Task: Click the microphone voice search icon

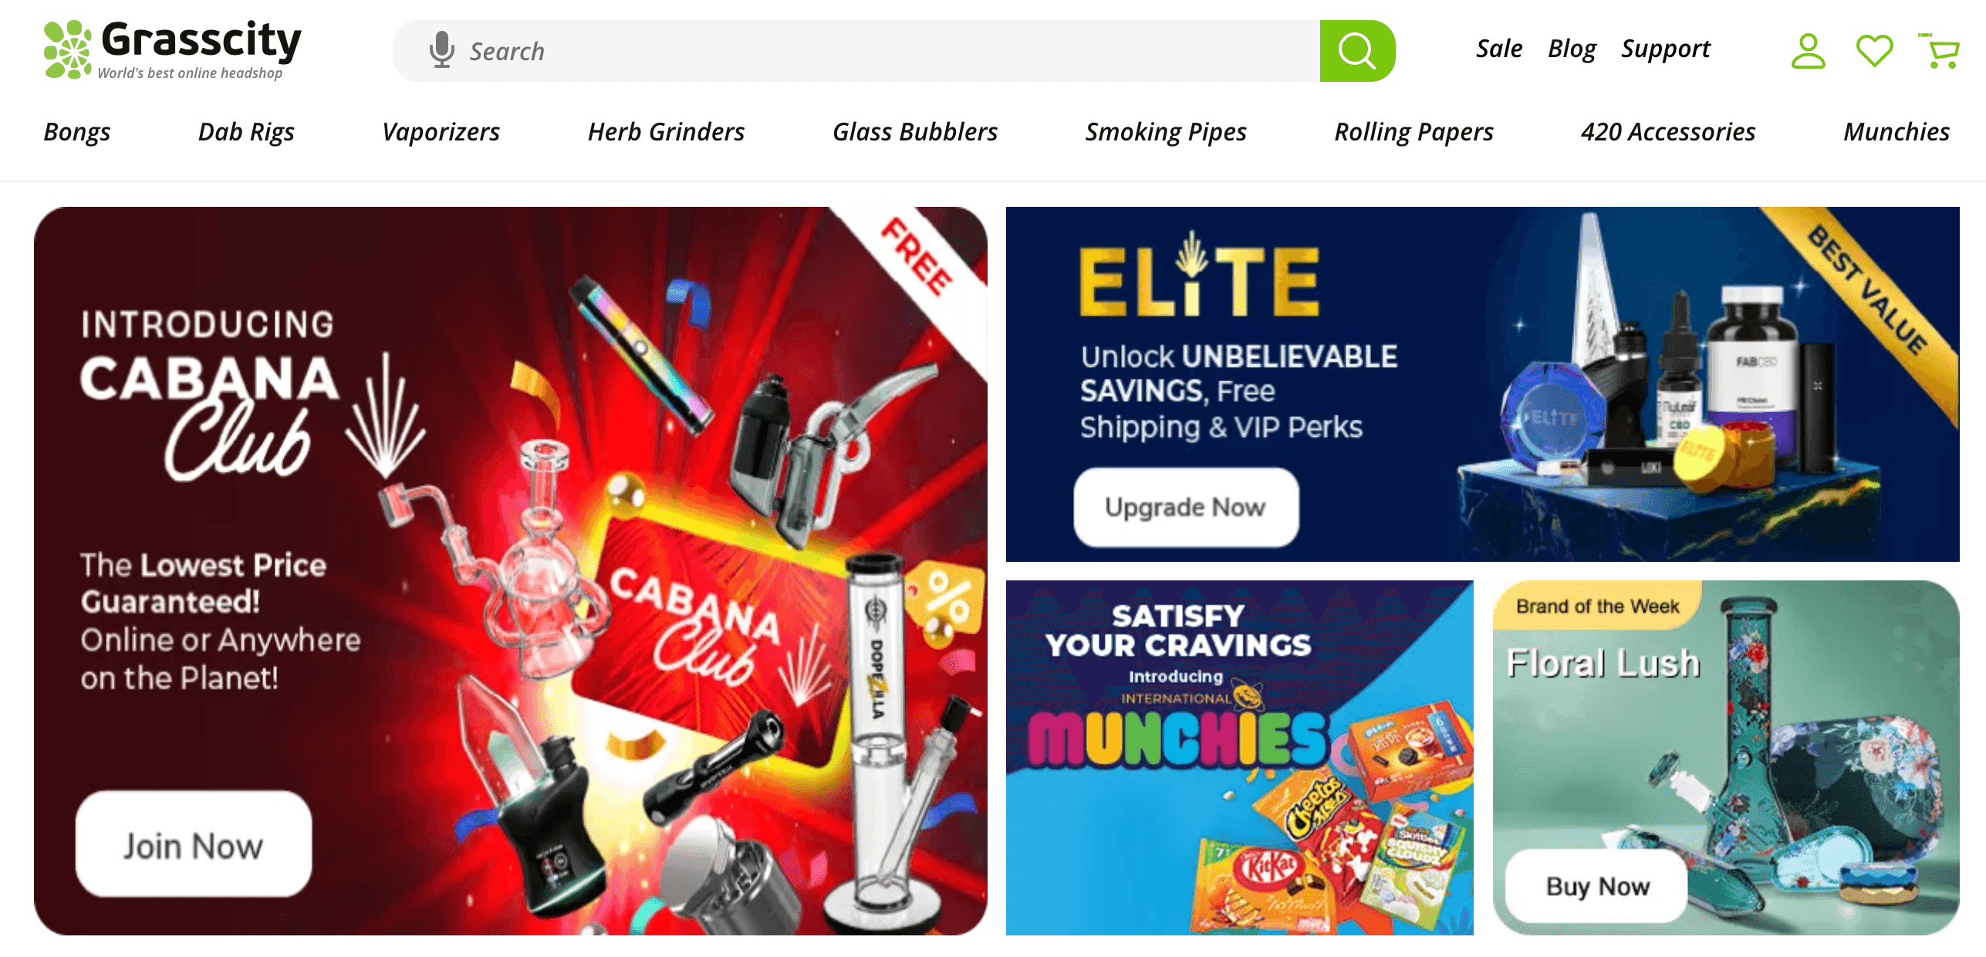Action: coord(441,50)
